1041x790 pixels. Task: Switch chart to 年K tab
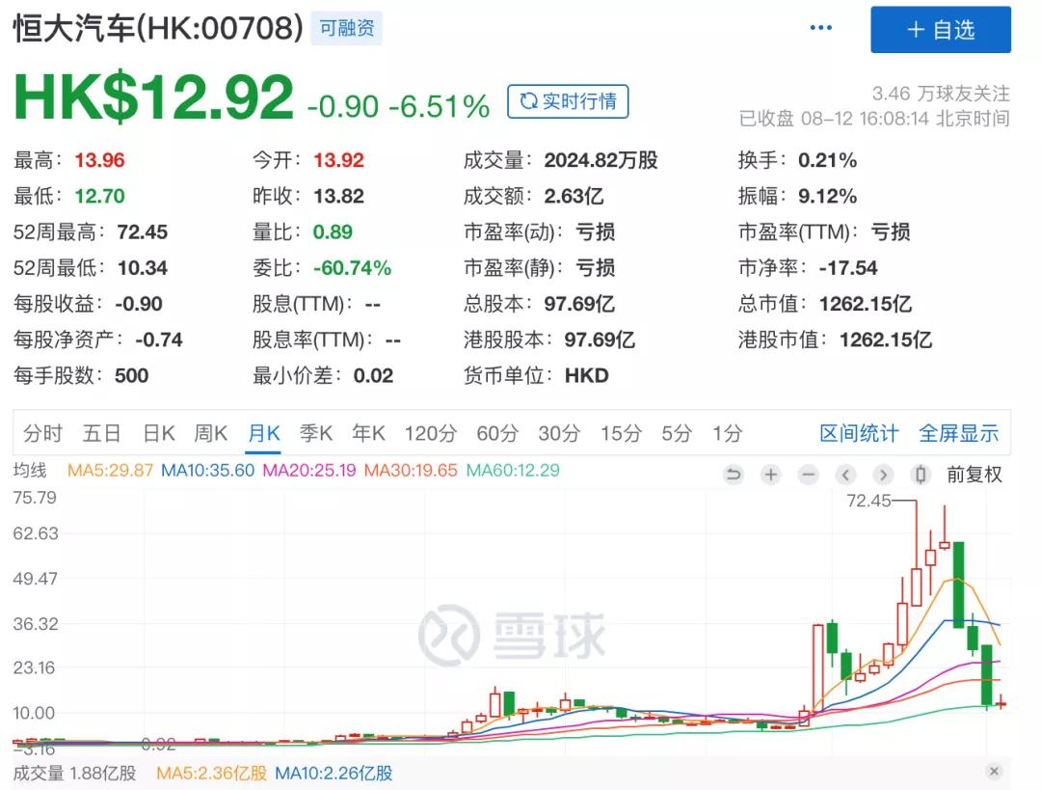tap(368, 434)
